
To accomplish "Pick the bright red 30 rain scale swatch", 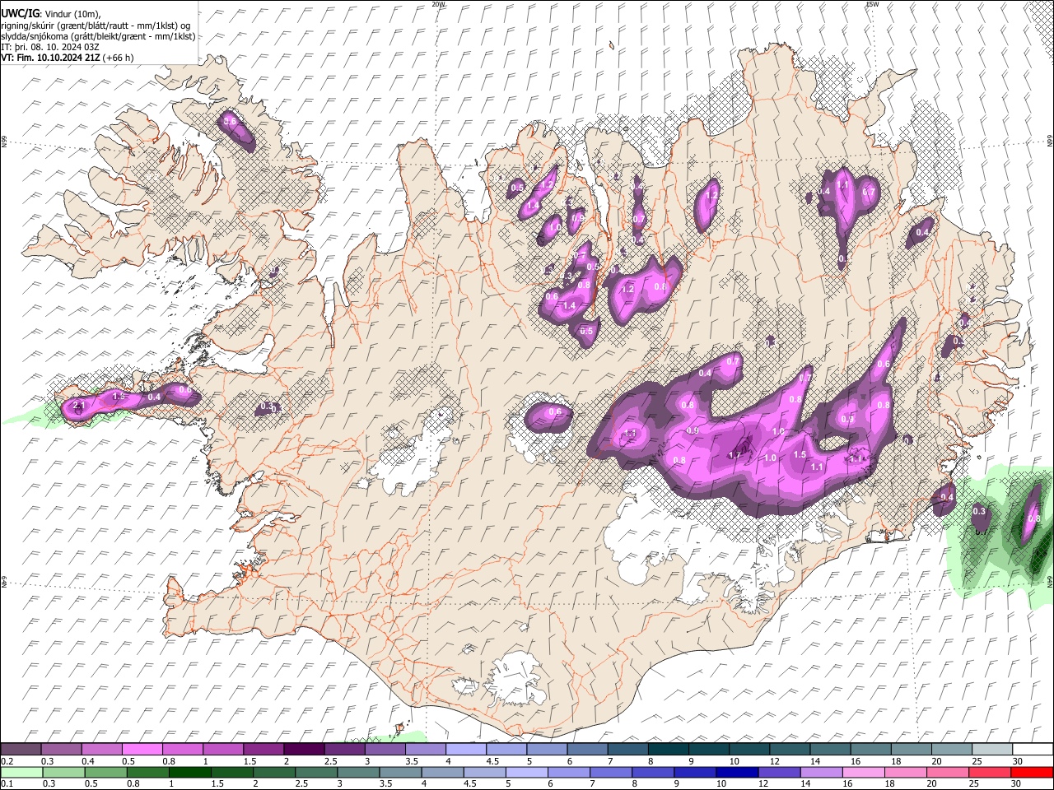I will pyautogui.click(x=1032, y=772).
